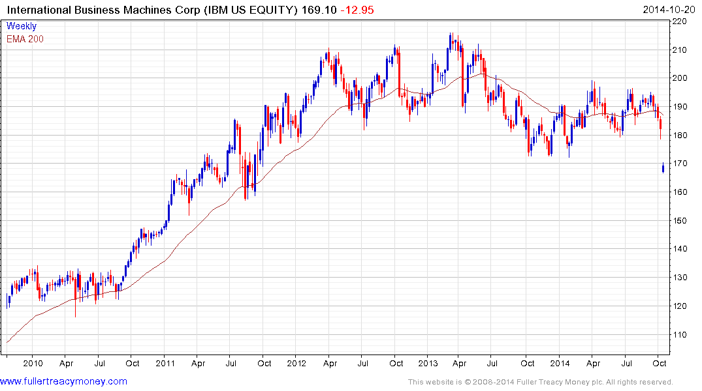Click the price change -12.95
Viewport: 702px width, 391px height.
357,10
